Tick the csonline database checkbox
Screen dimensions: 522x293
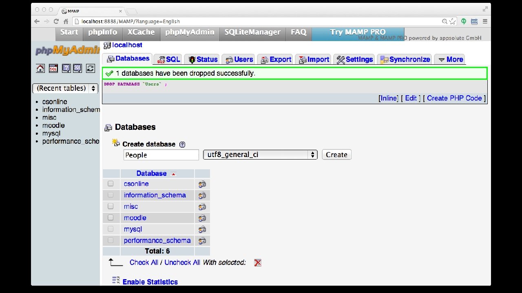point(111,184)
